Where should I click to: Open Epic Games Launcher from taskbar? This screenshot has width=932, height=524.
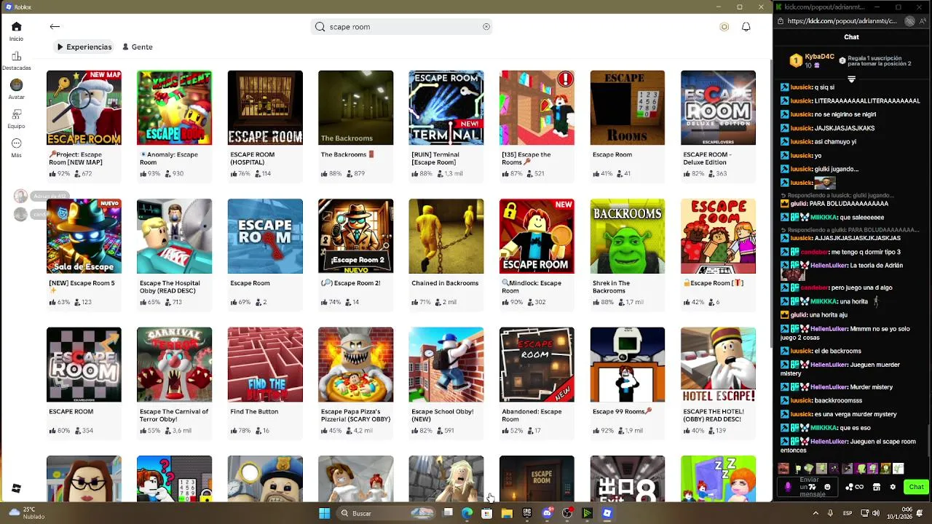527,513
